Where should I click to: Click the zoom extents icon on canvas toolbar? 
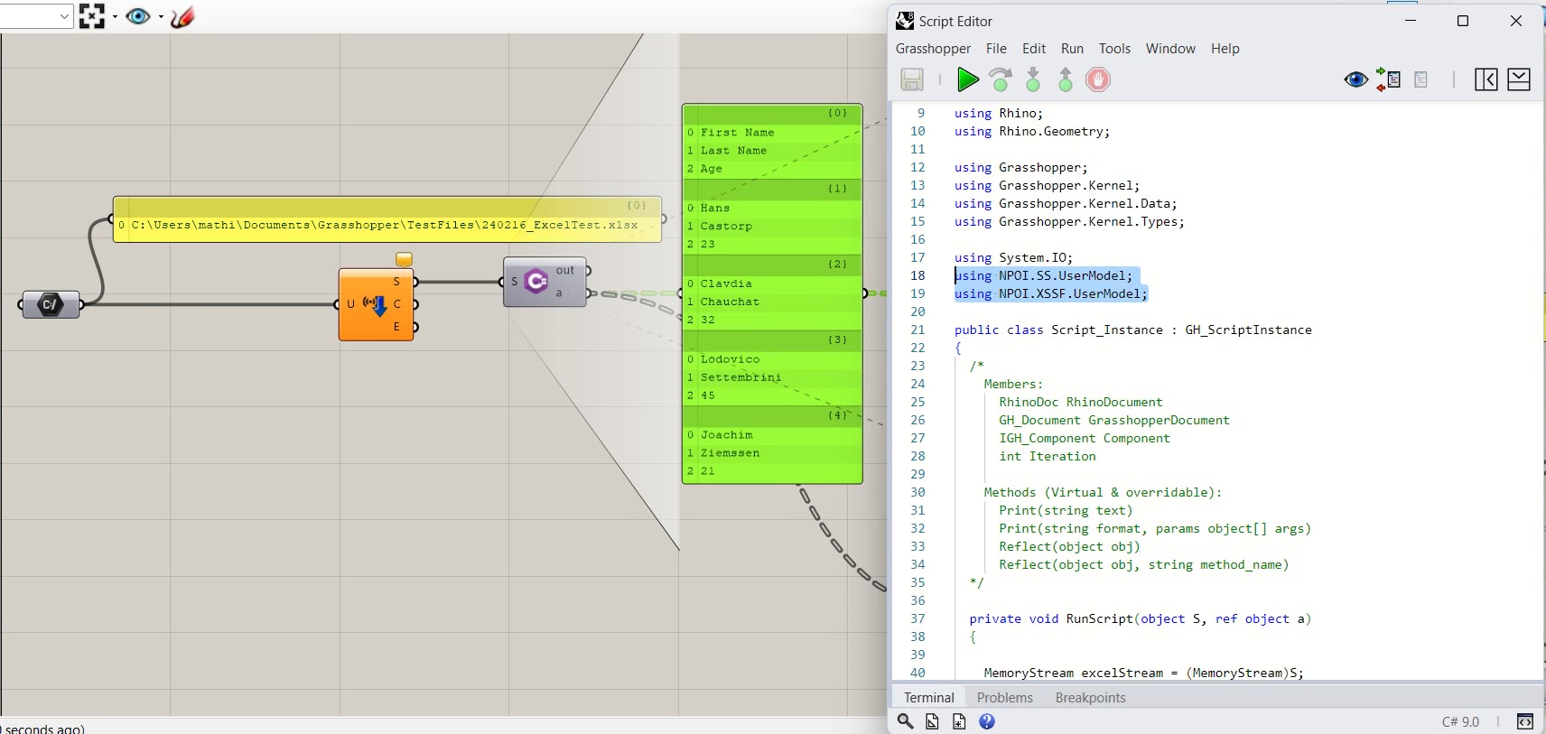[91, 16]
